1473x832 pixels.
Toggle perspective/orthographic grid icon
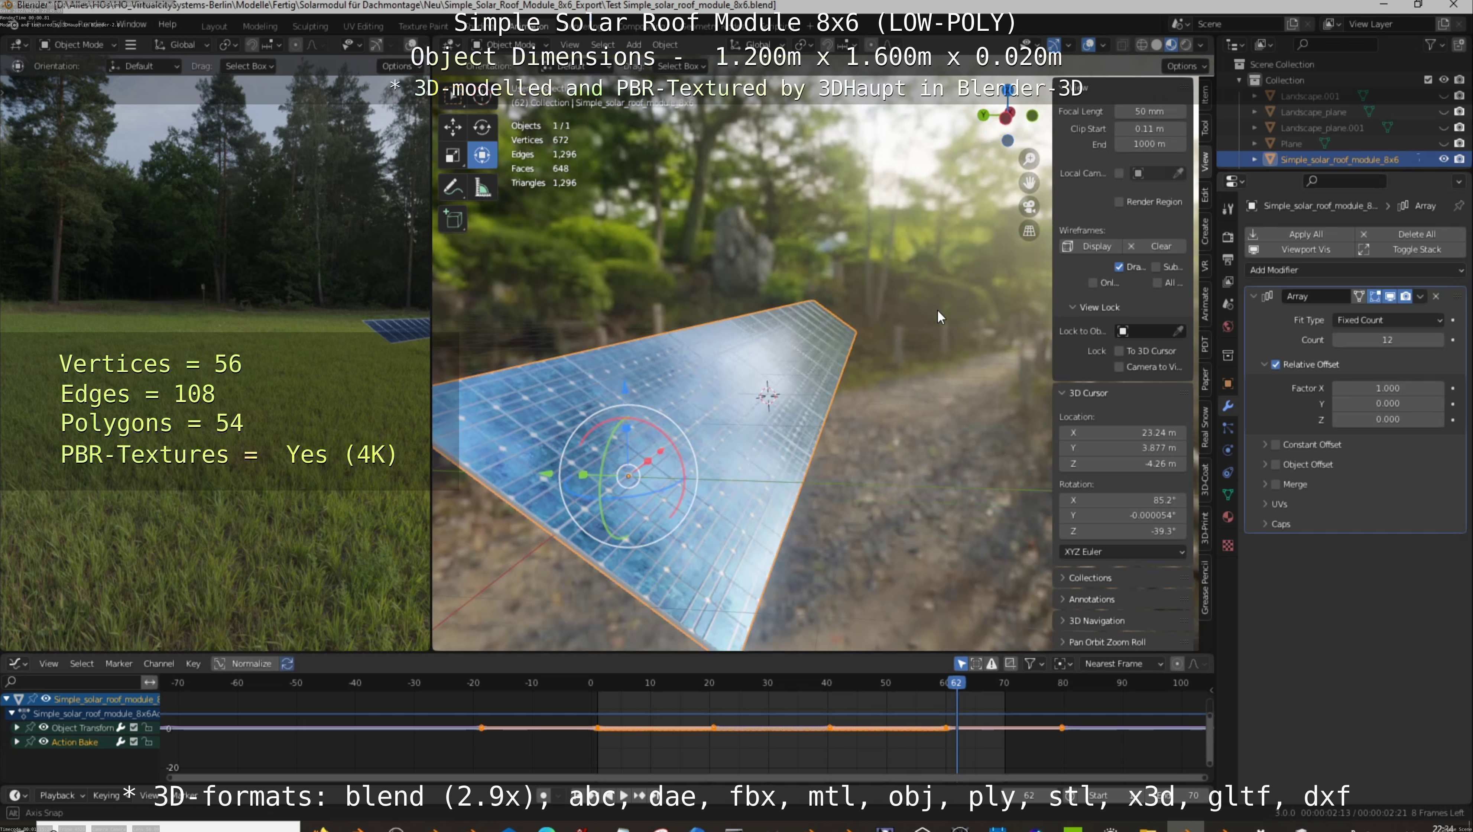(x=1029, y=230)
